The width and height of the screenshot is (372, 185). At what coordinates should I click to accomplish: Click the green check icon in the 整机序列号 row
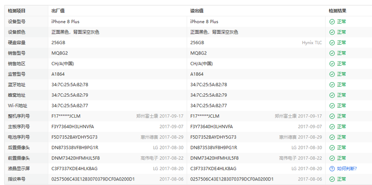pyautogui.click(x=332, y=116)
